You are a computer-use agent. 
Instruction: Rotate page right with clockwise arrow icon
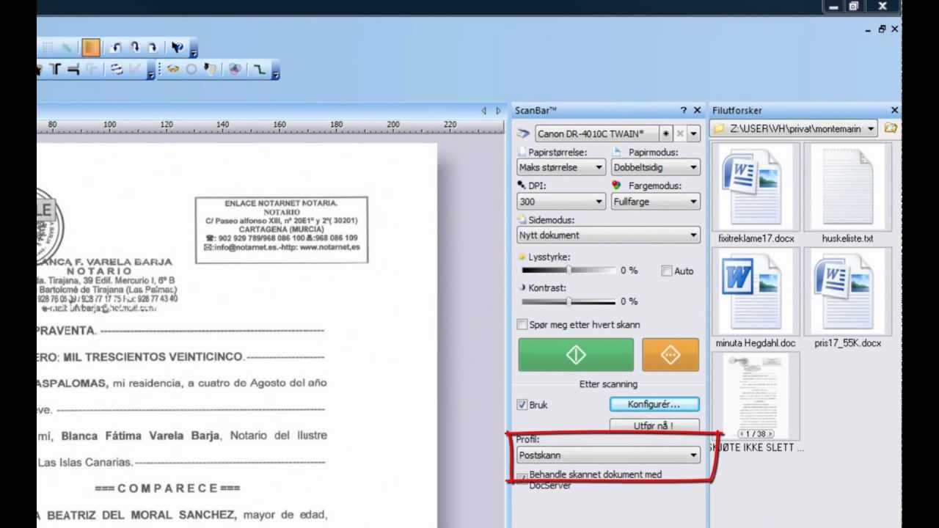[152, 48]
